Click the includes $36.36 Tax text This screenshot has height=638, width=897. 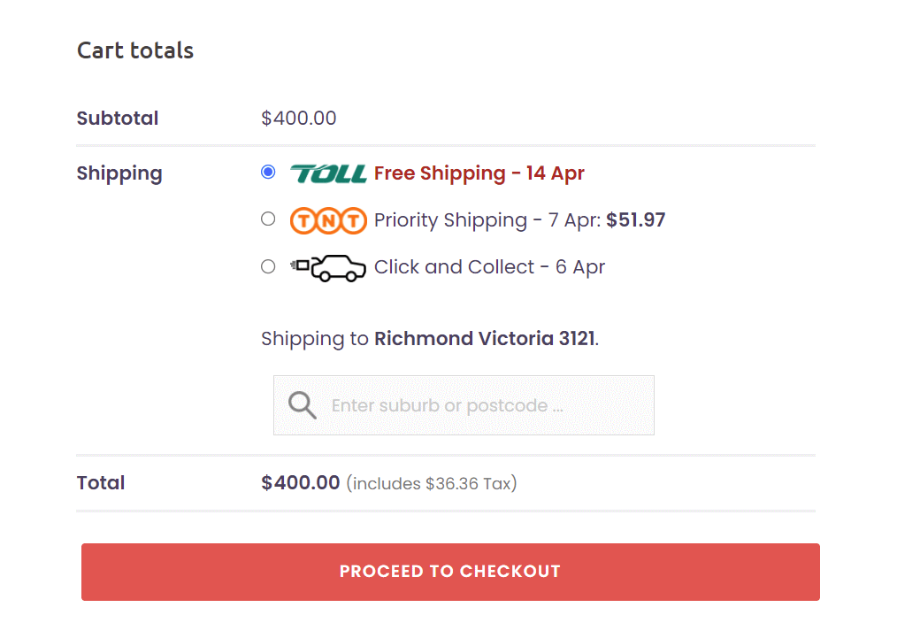pos(432,483)
